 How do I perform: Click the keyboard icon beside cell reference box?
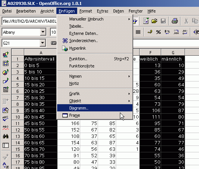click(x=54, y=43)
